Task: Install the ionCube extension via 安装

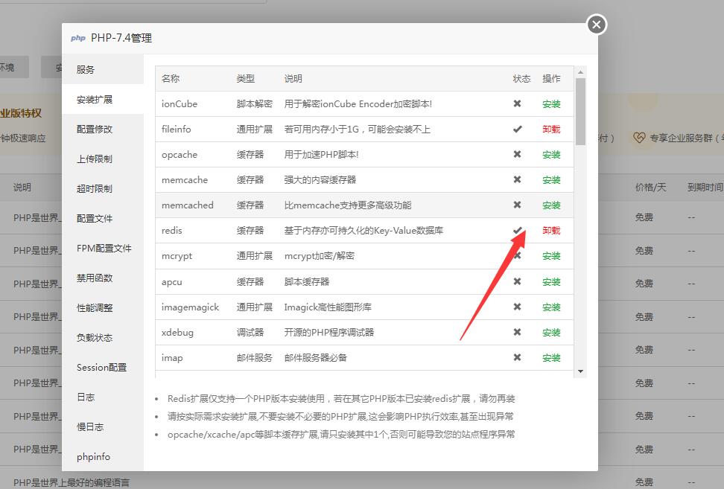Action: point(551,103)
